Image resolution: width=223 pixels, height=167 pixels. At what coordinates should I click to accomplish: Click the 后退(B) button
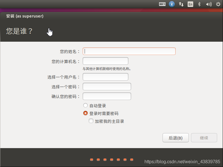(176, 138)
